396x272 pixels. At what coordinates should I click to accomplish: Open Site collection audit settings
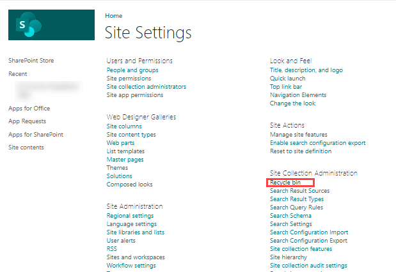(308, 266)
